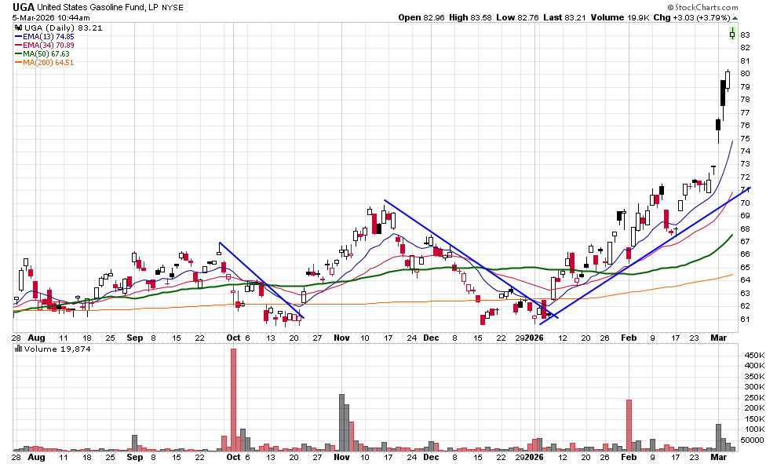This screenshot has height=464, width=777.
Task: Click the green up-triangle beside the Chg value
Action: pyautogui.click(x=735, y=18)
